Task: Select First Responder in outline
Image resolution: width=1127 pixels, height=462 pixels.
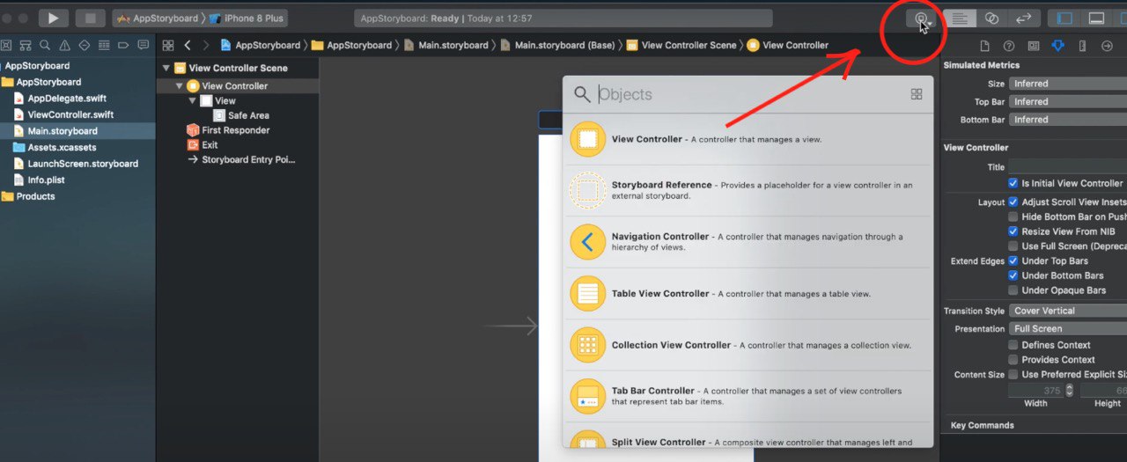Action: 235,130
